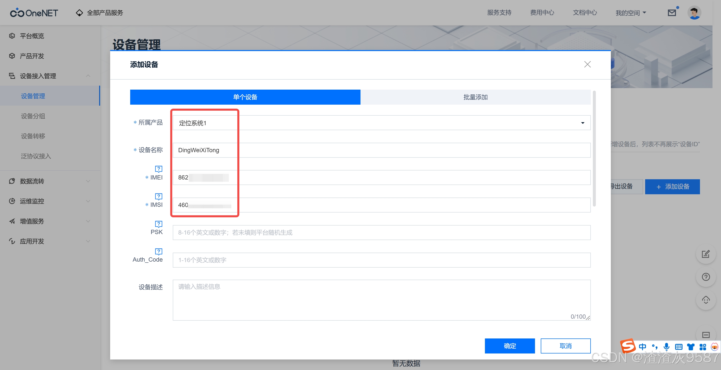
Task: Open the mail notification envelope icon
Action: pyautogui.click(x=671, y=13)
